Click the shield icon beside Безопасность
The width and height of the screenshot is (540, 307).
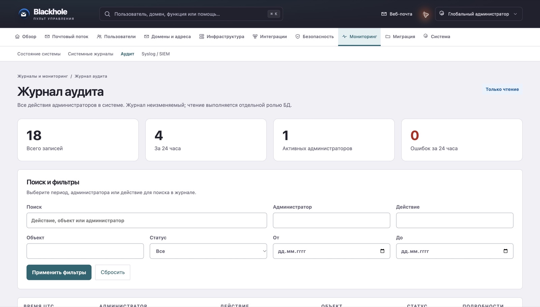298,36
